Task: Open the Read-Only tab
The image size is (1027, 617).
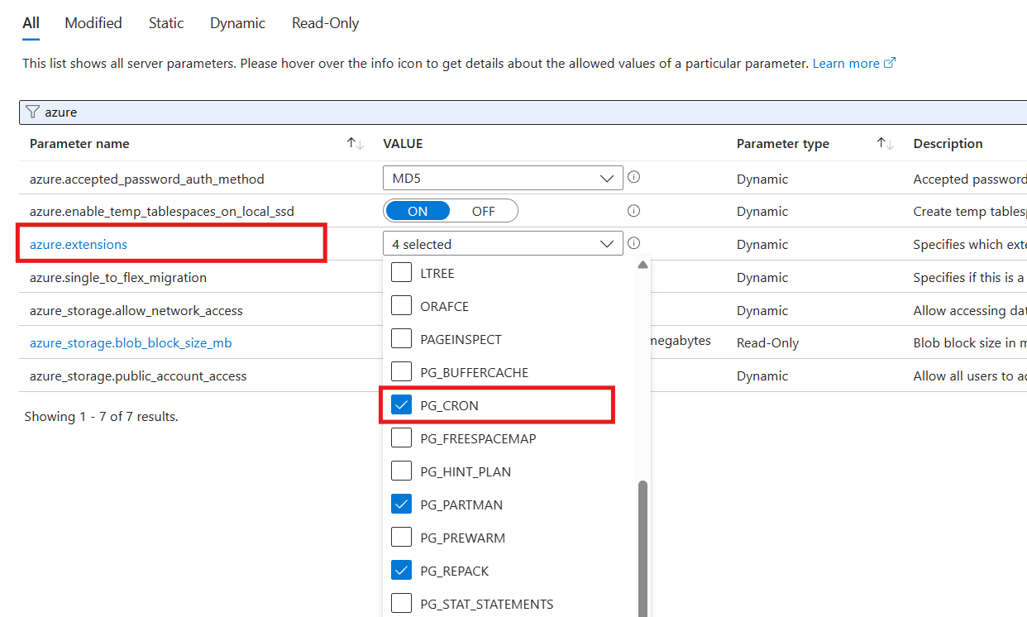Action: tap(325, 22)
